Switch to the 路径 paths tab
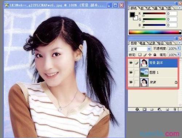This screenshot has height=138, width=182. [161, 43]
